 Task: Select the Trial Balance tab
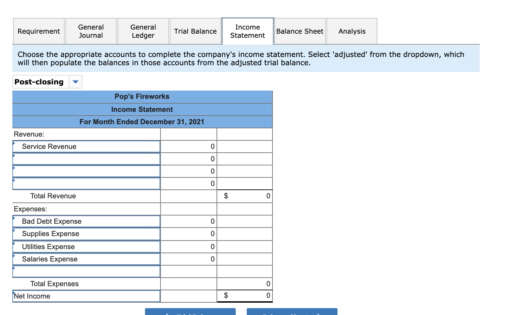pyautogui.click(x=195, y=31)
